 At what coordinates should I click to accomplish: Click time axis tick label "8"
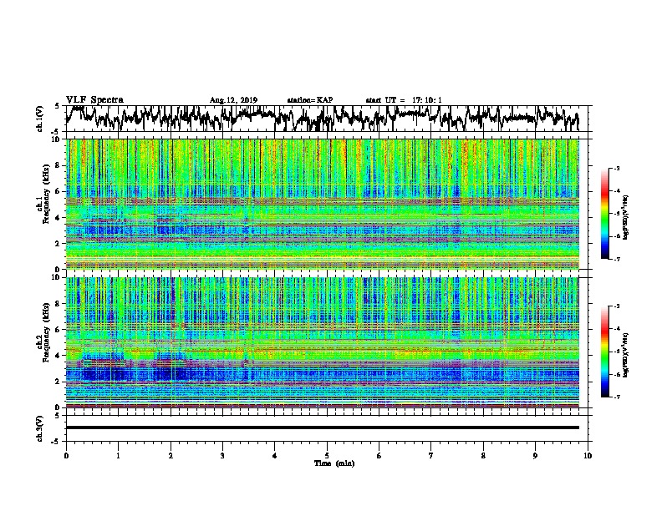(x=483, y=456)
